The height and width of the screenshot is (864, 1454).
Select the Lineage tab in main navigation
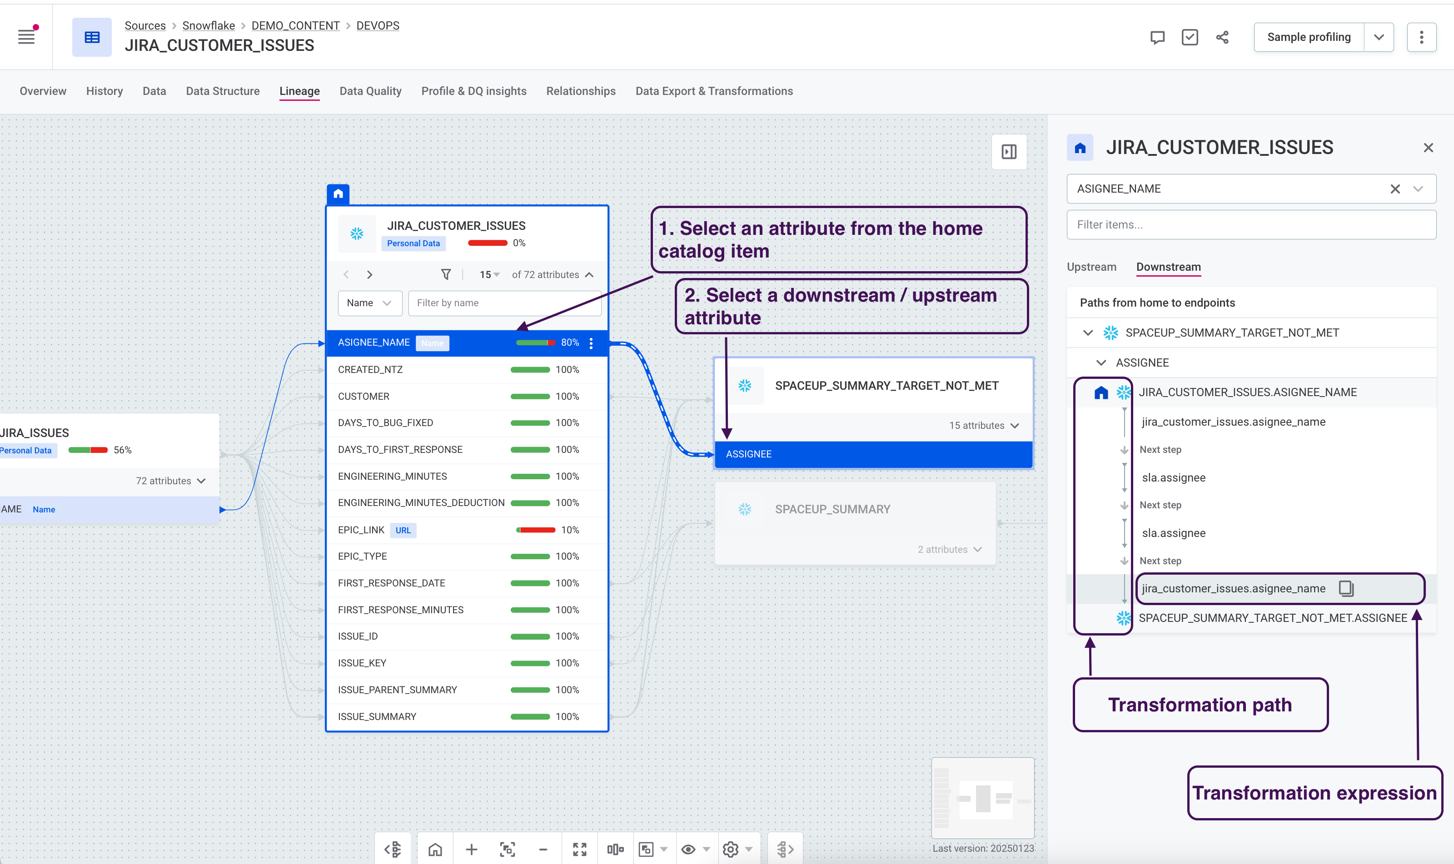299,90
